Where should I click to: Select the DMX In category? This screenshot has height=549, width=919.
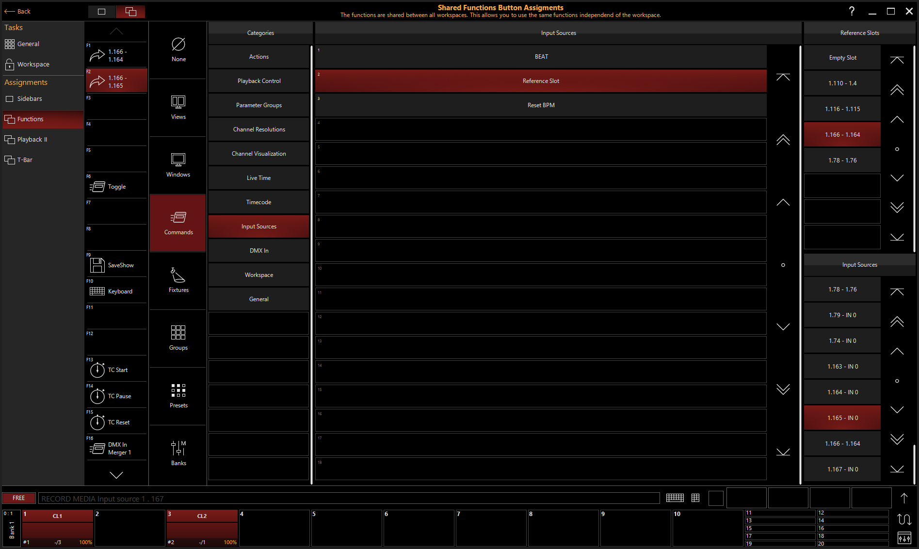pos(258,251)
